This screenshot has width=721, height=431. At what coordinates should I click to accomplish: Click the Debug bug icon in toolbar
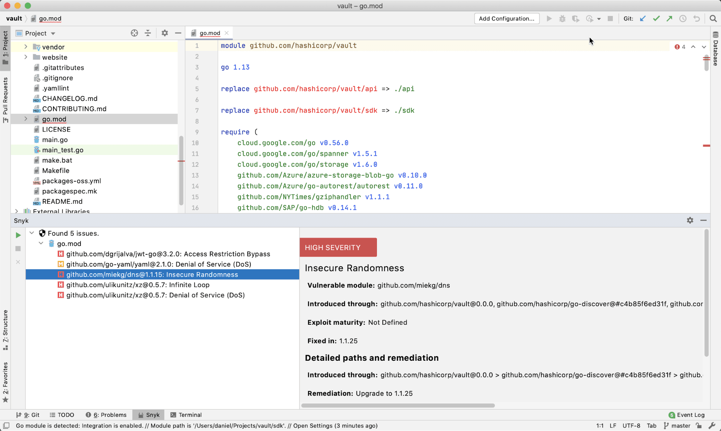(x=562, y=18)
